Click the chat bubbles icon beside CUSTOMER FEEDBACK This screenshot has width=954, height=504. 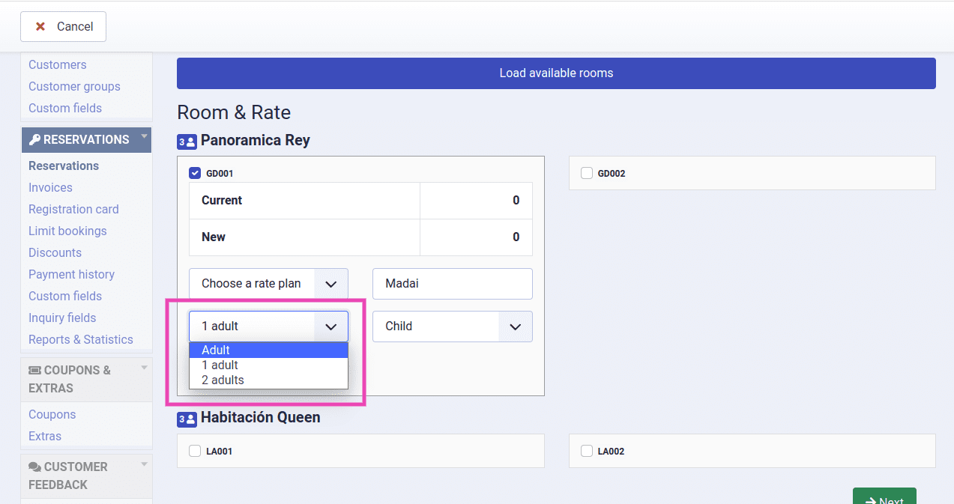[34, 467]
